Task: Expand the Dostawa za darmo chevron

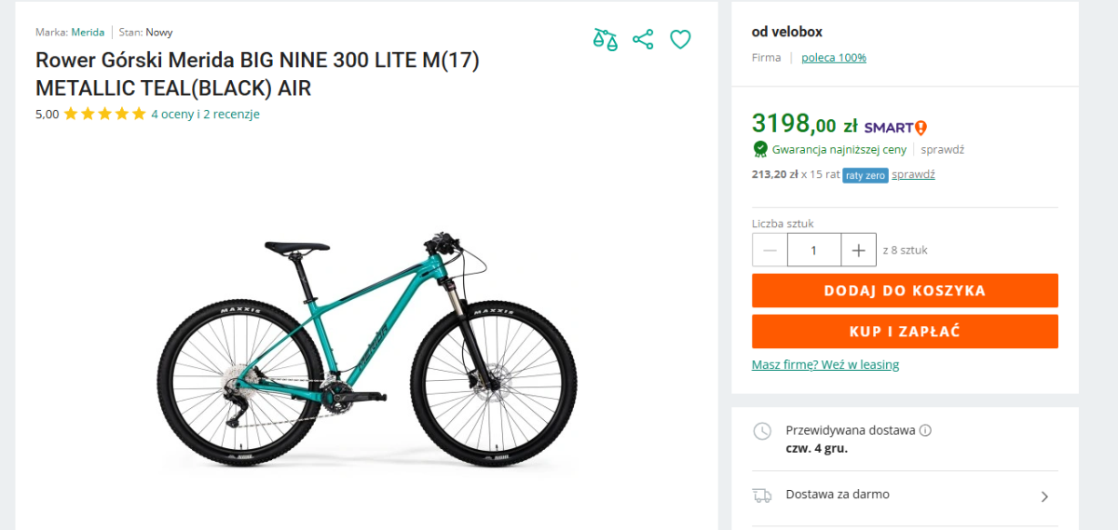Action: click(1044, 496)
